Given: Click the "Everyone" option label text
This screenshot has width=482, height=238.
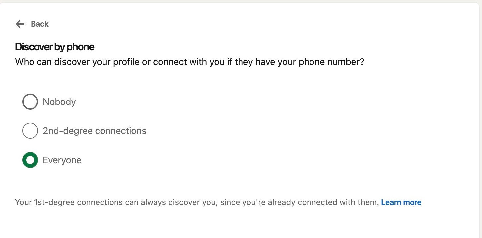Looking at the screenshot, I should point(62,160).
